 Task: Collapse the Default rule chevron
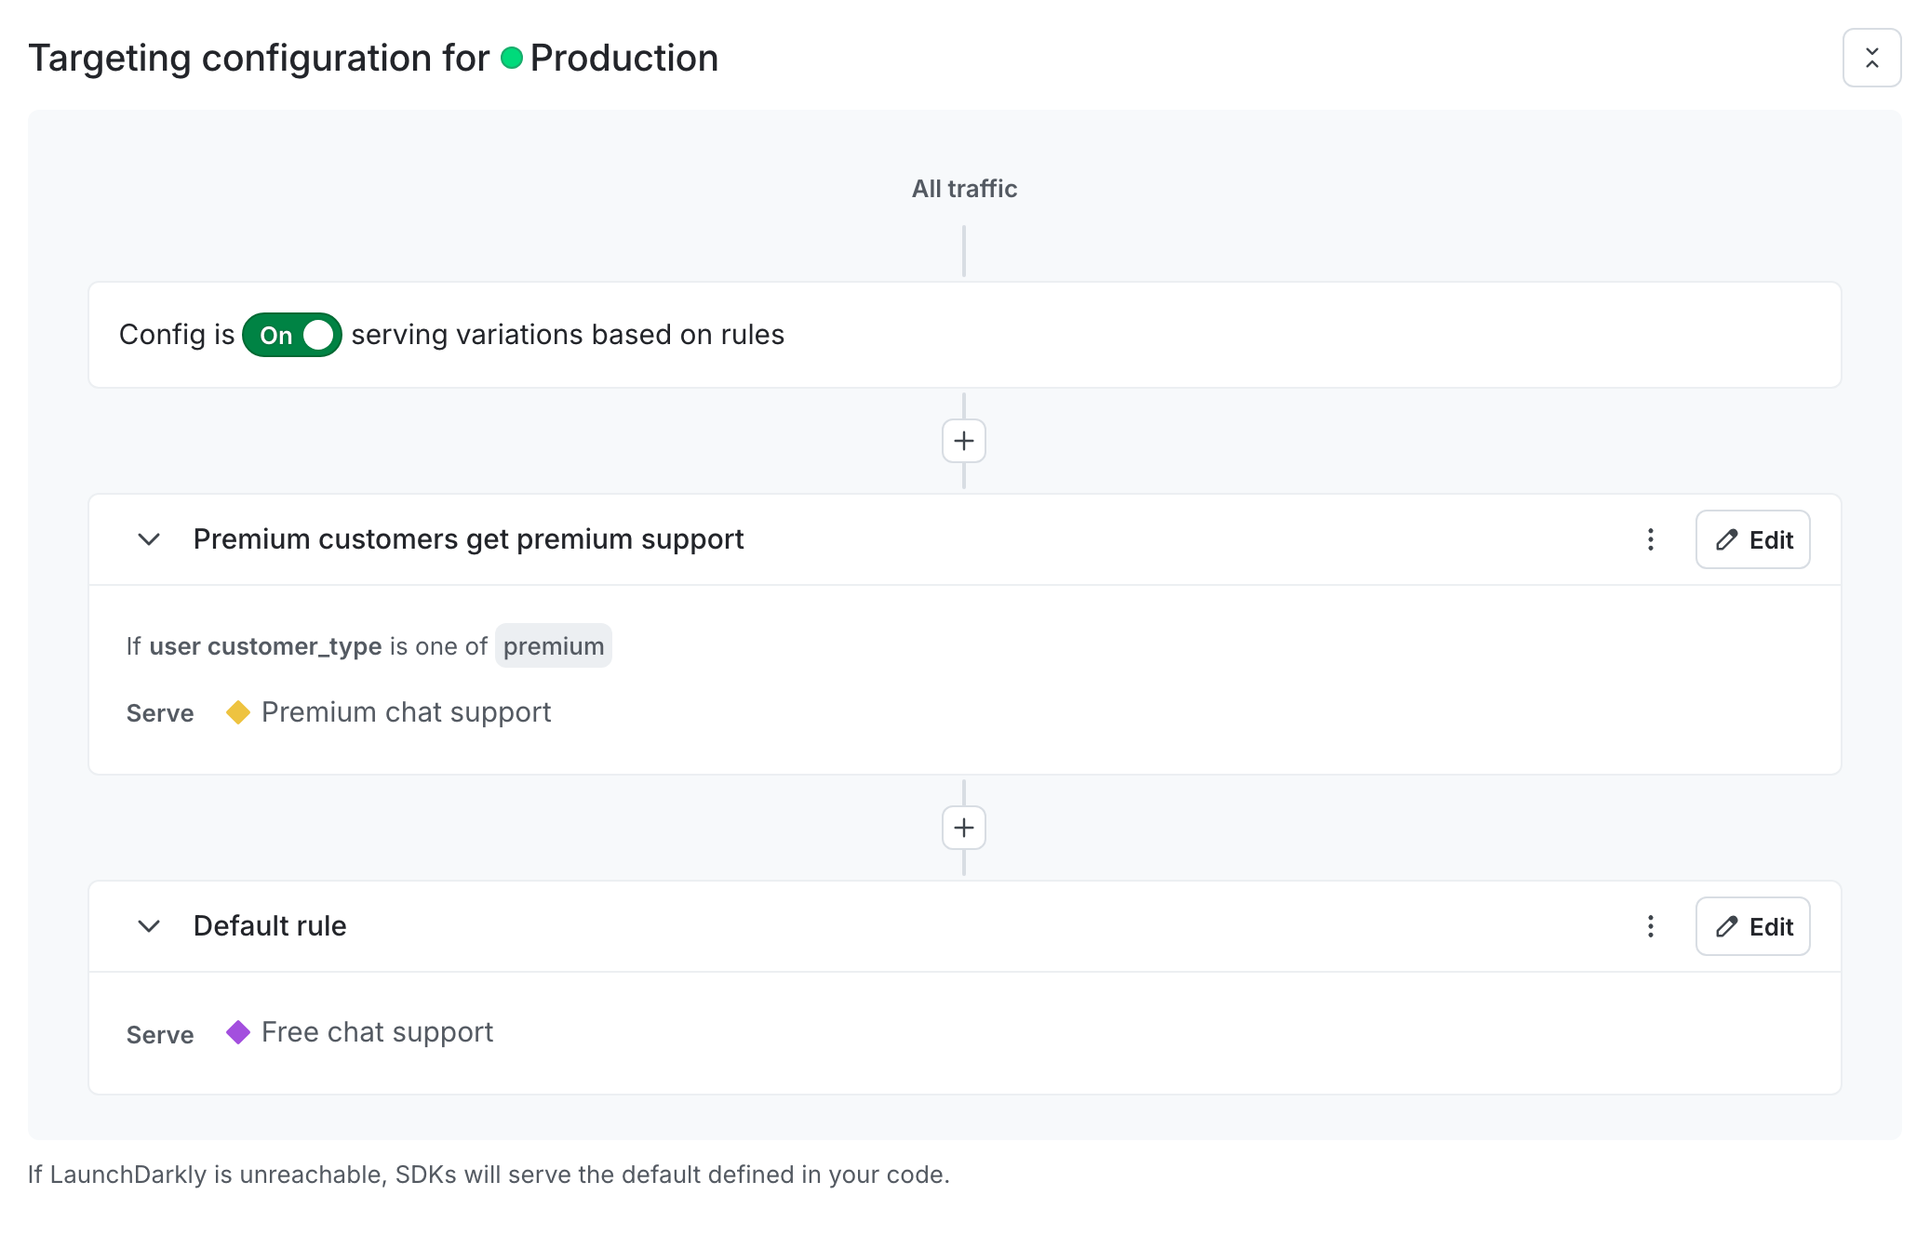point(149,926)
